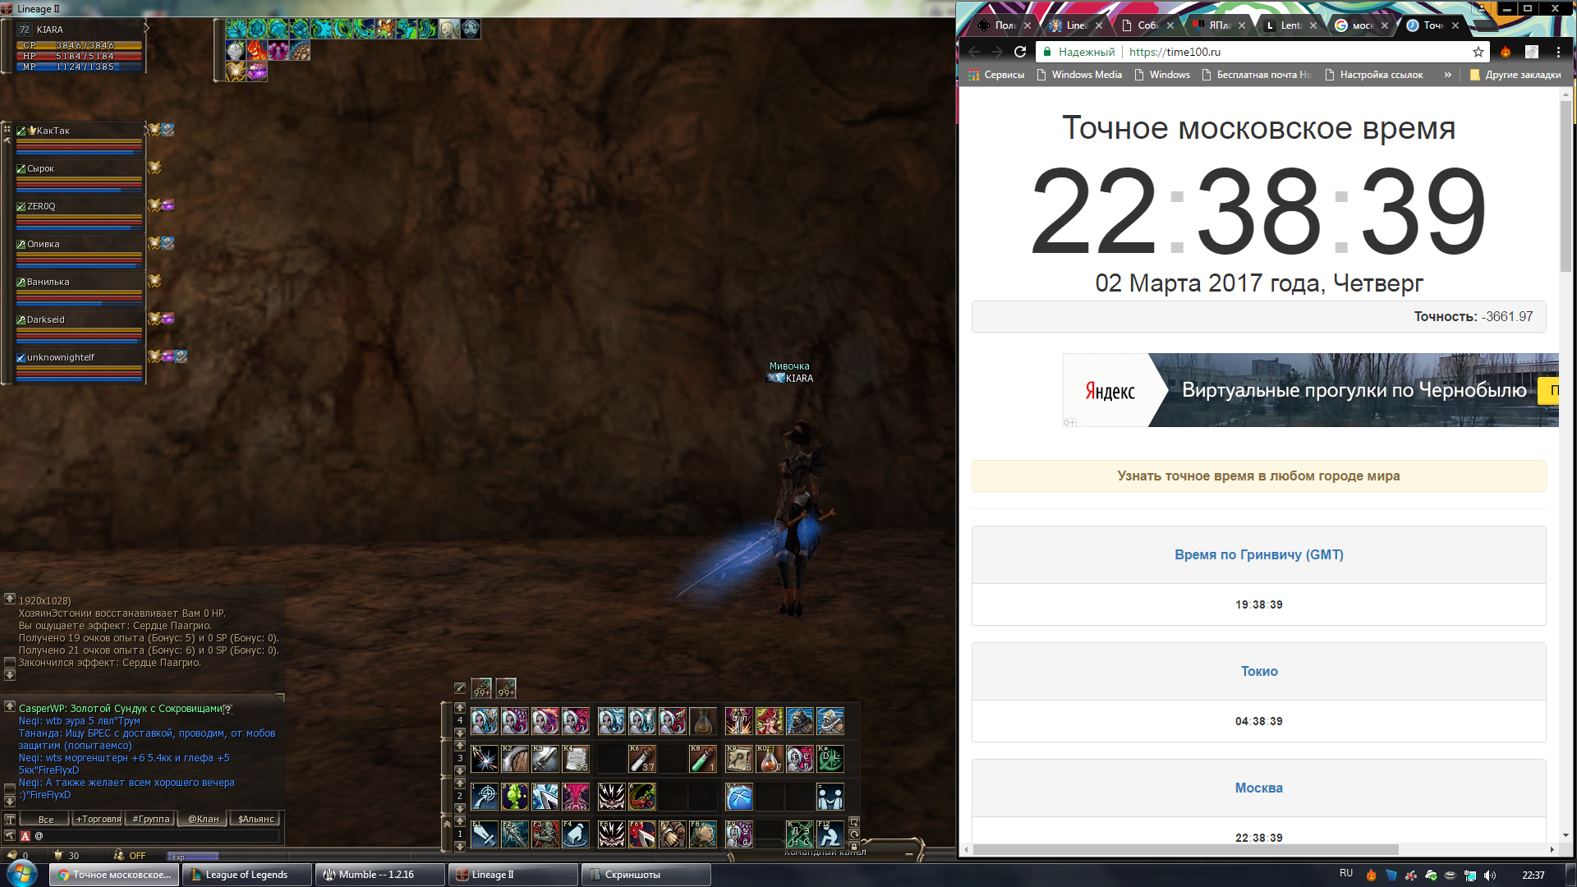This screenshot has width=1577, height=887.
Task: Use skill slot 1 target arrow icon
Action: tap(485, 797)
